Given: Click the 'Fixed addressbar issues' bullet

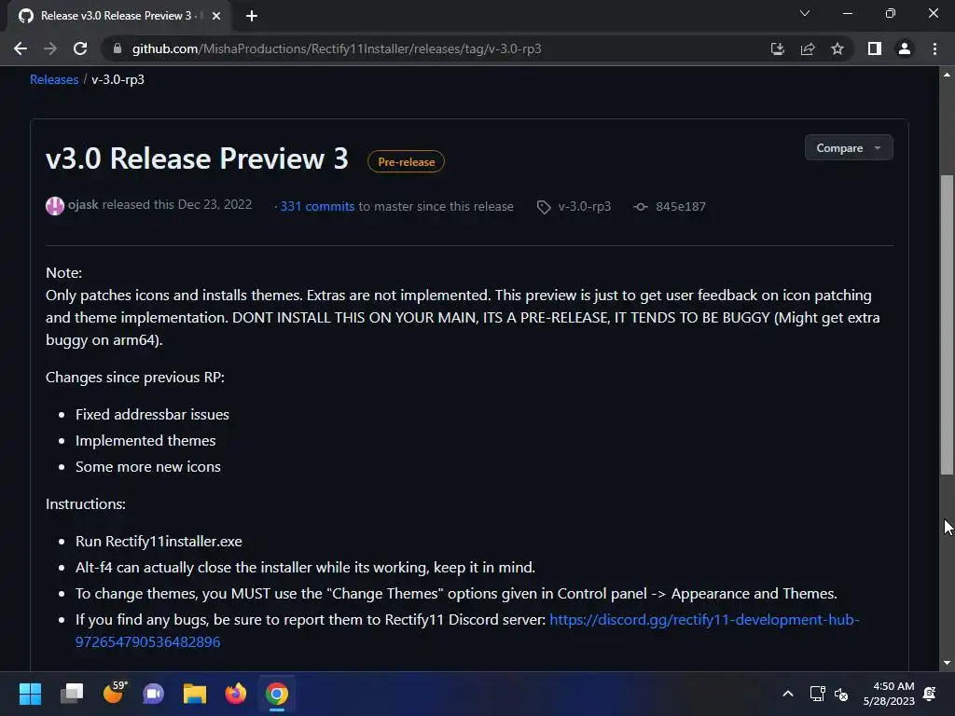Looking at the screenshot, I should coord(152,415).
